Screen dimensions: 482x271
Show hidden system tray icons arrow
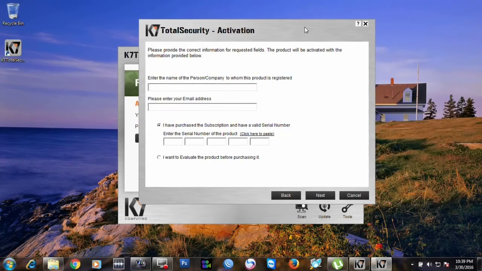(412, 264)
